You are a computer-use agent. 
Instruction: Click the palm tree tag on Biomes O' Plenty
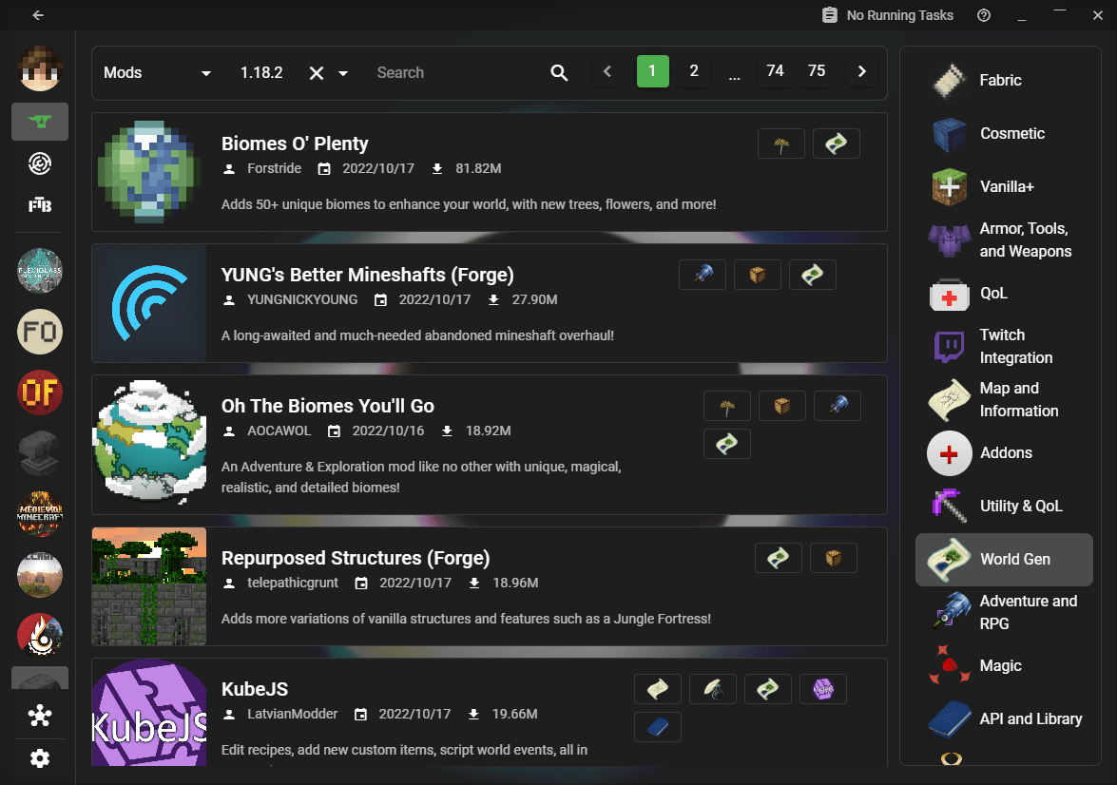tap(781, 144)
